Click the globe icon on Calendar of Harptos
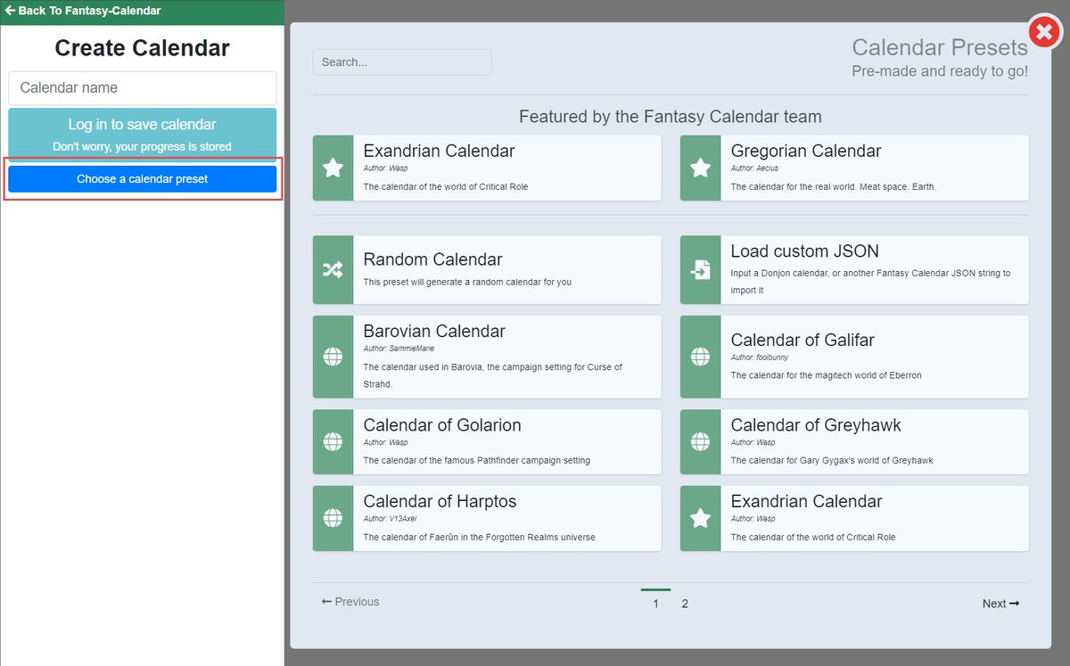 coord(333,518)
